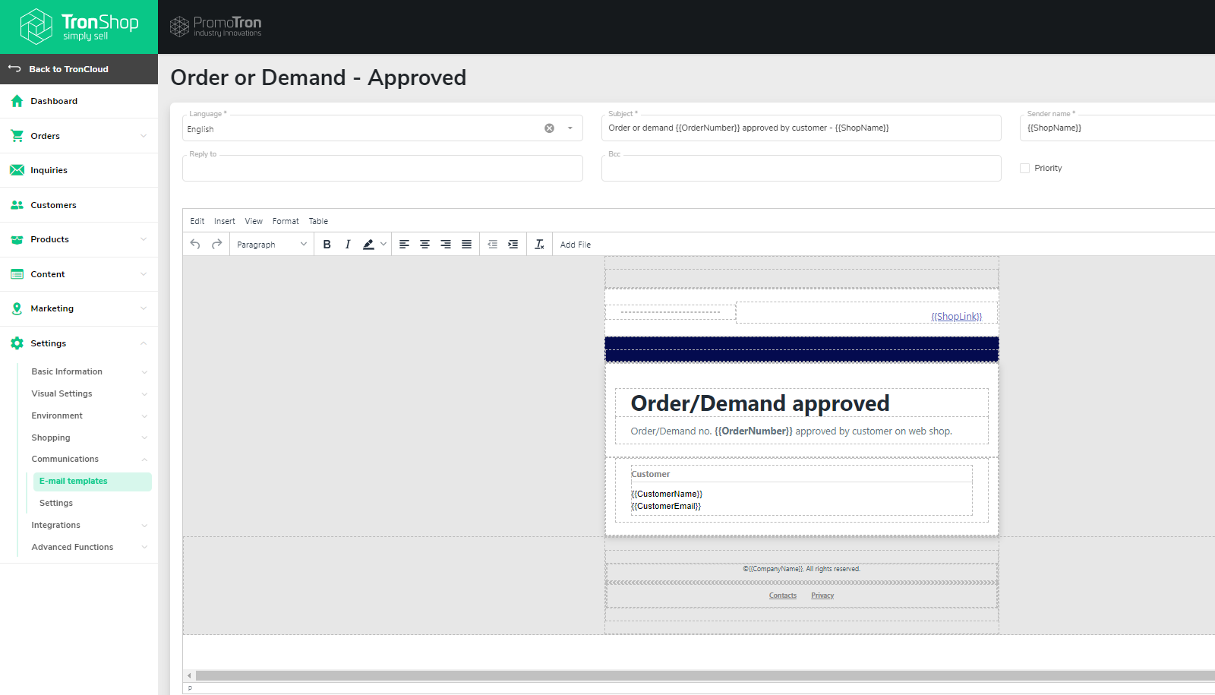1215x695 pixels.
Task: Open the Insert menu
Action: pos(225,221)
